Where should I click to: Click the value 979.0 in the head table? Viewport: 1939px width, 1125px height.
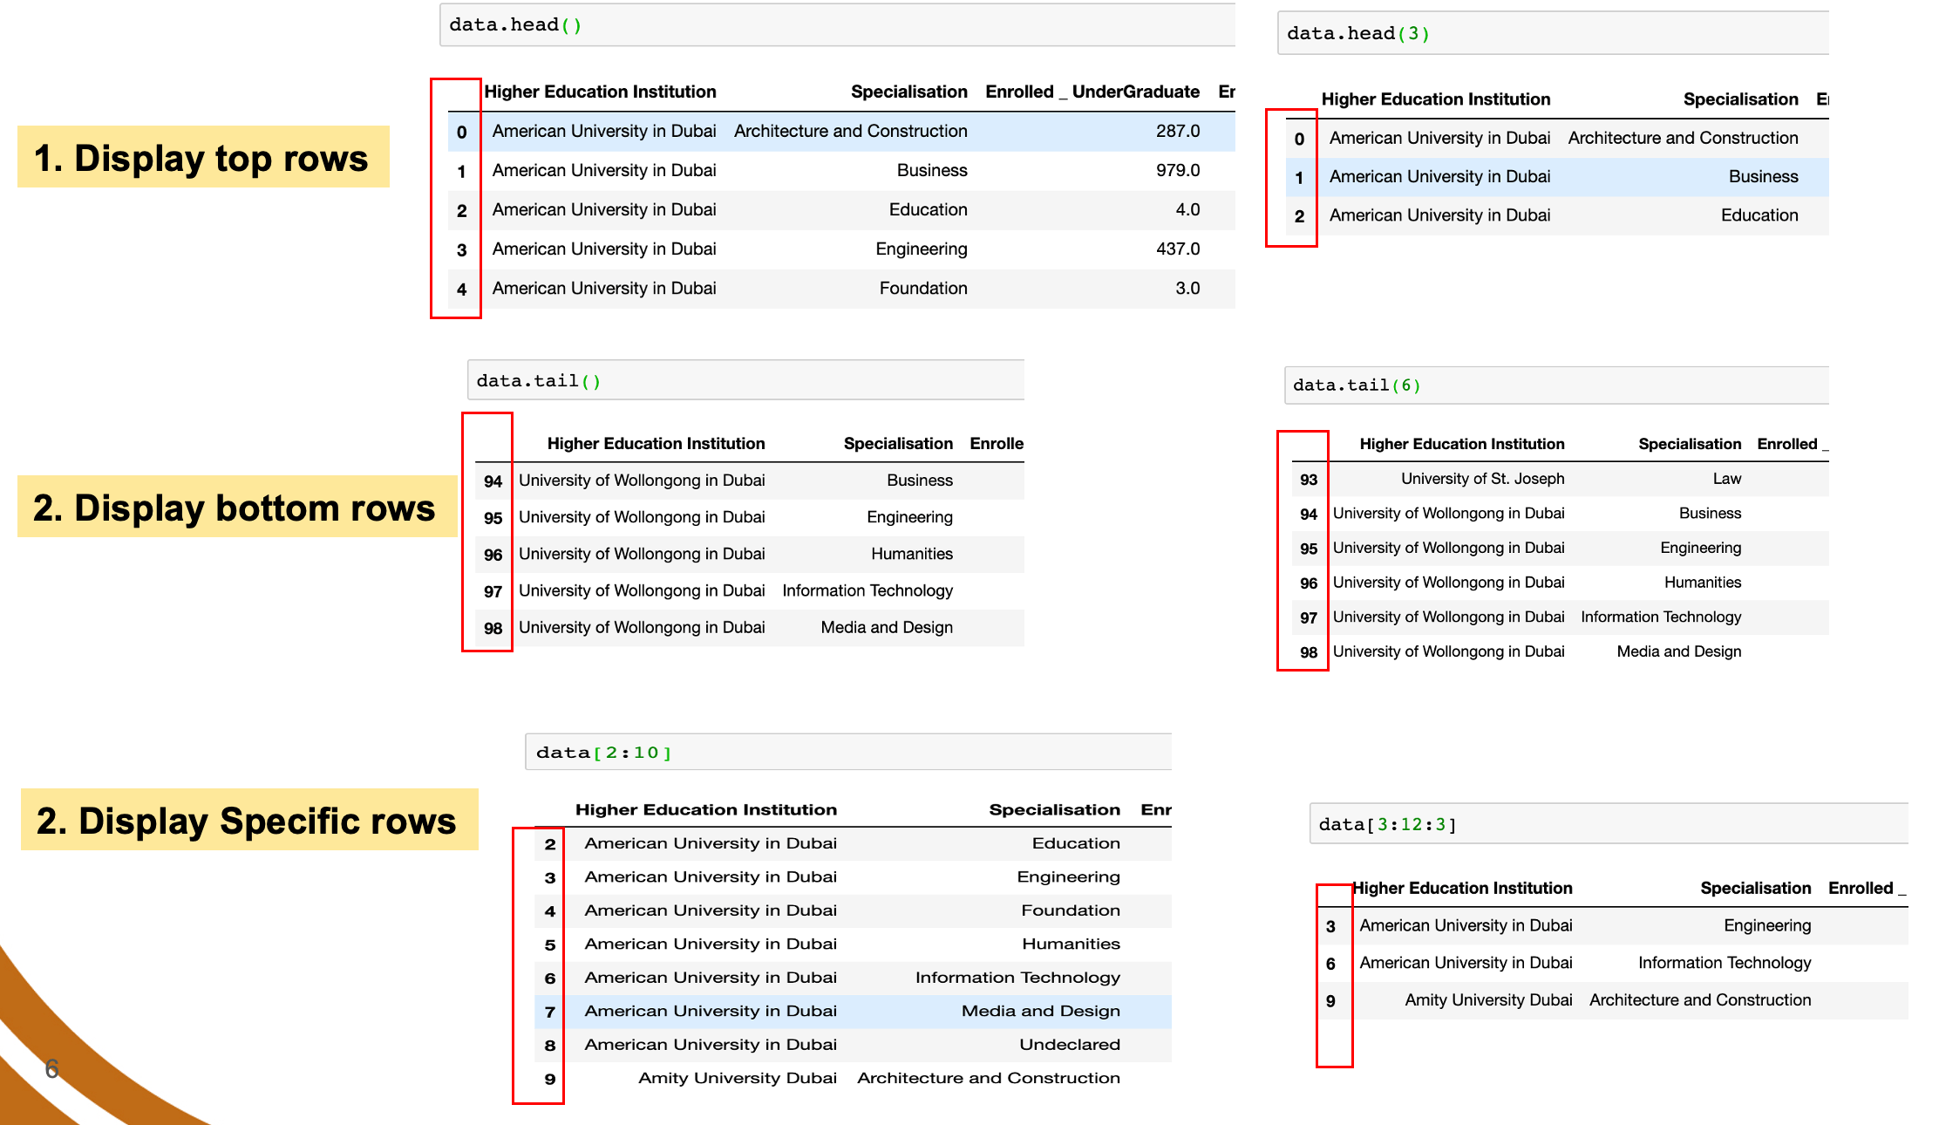pos(1177,171)
